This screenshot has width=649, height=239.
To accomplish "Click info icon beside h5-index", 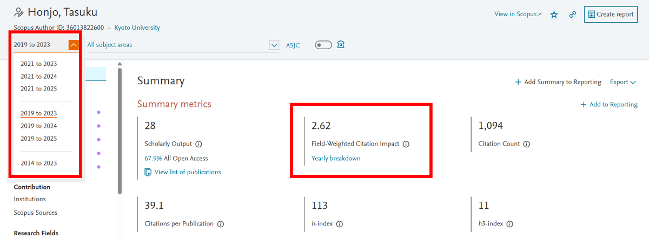I will pos(509,224).
